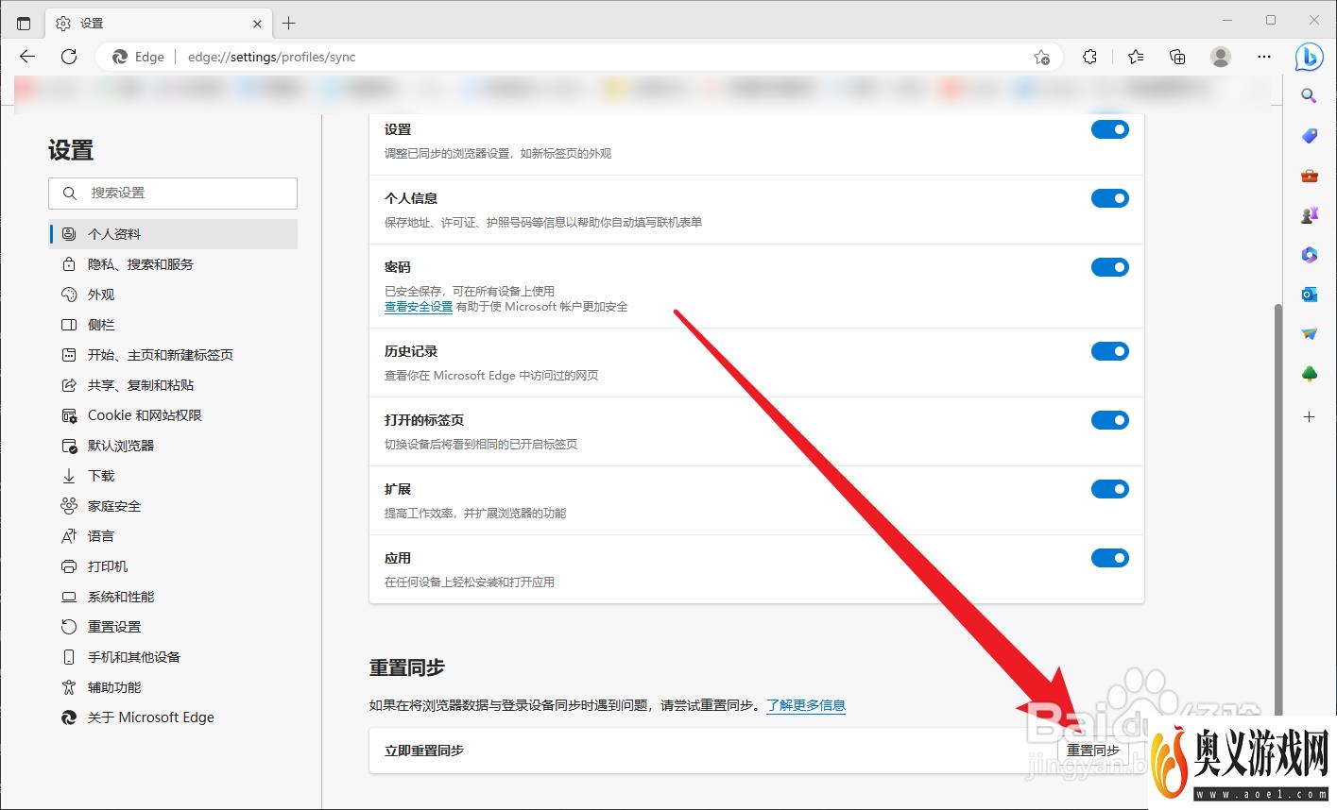
Task: Open the profile avatar menu
Action: 1221,57
